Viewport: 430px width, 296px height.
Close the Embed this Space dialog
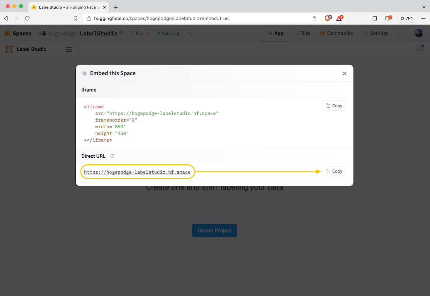345,73
